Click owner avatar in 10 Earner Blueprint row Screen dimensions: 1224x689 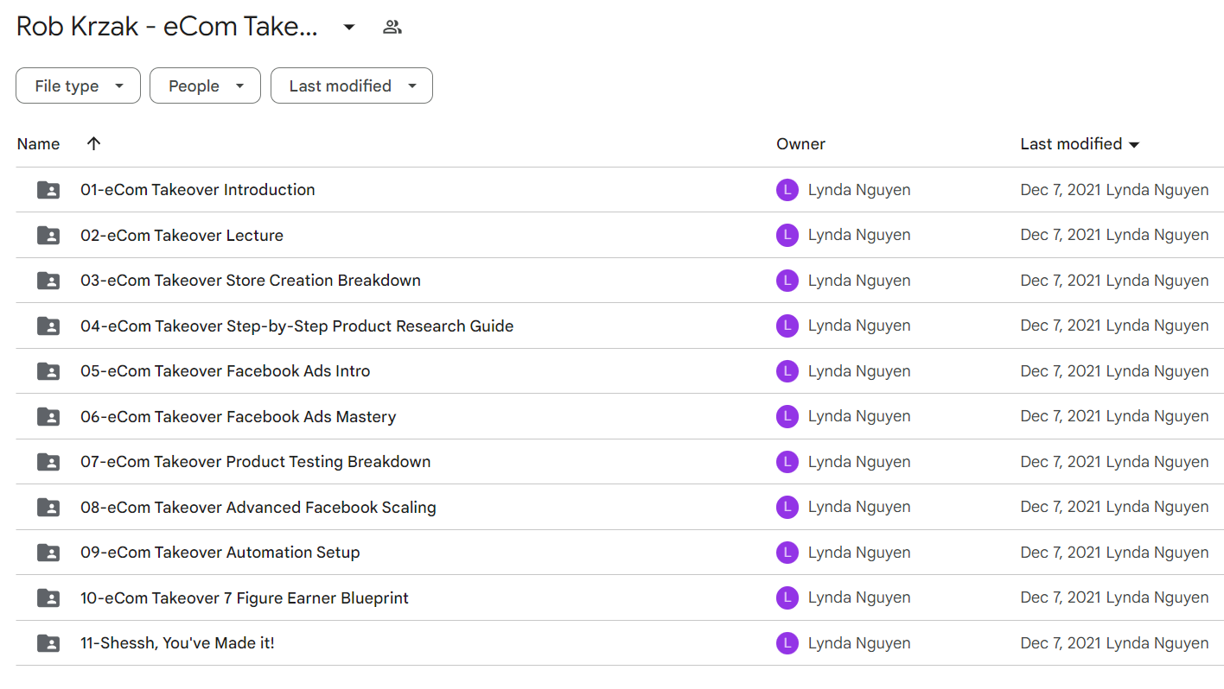point(787,597)
